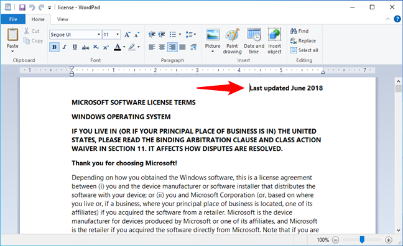
Task: Click the Save icon in quick access toolbar
Action: click(22, 7)
